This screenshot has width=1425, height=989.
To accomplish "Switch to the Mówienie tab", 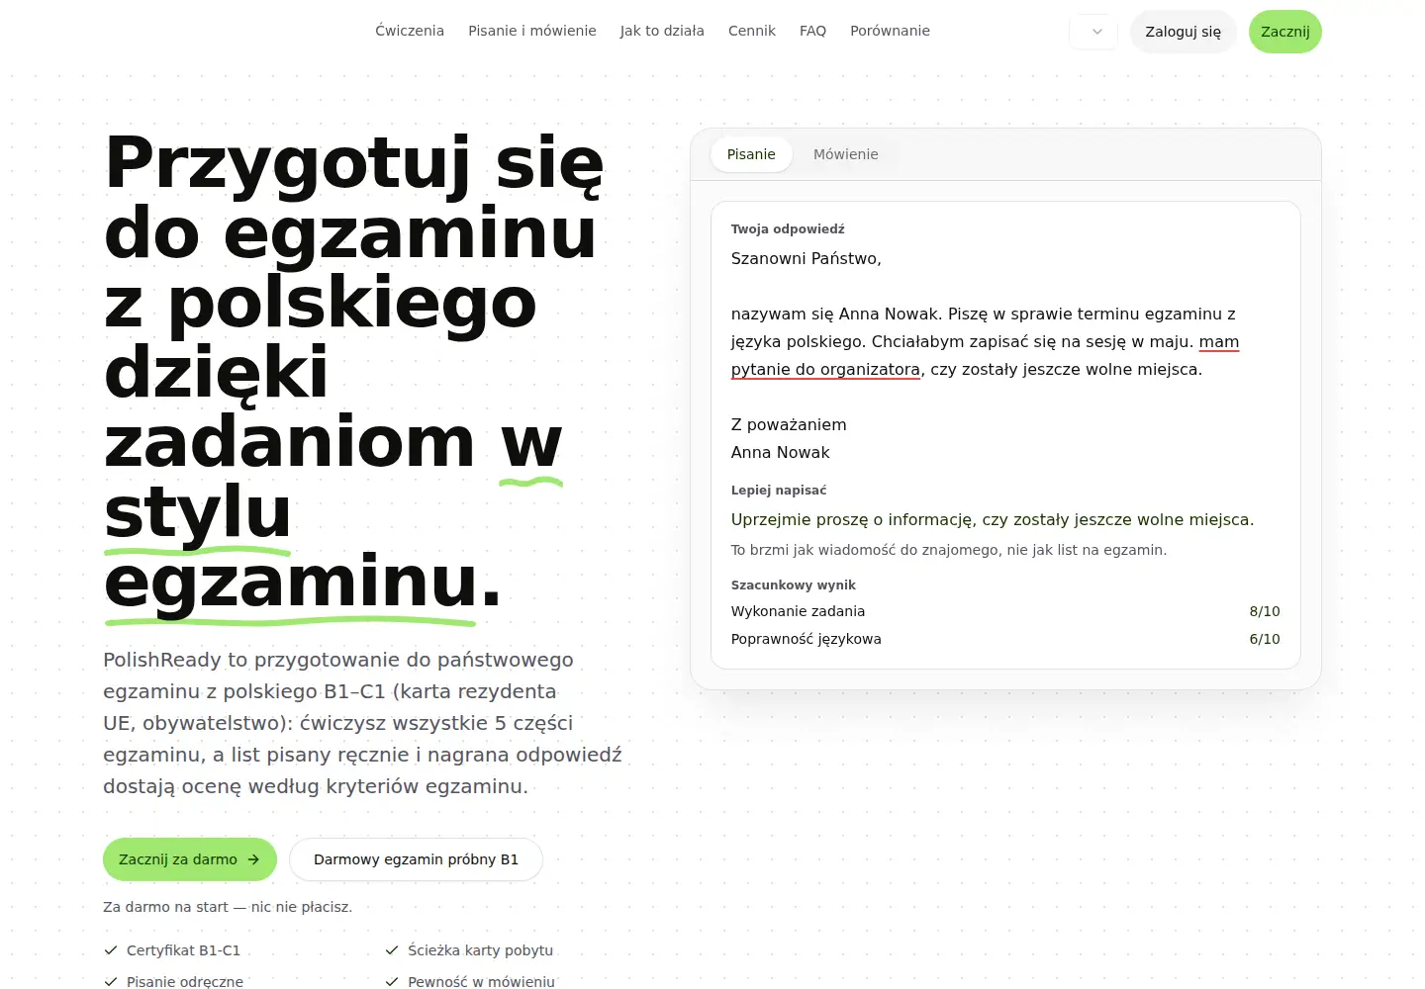I will (845, 154).
